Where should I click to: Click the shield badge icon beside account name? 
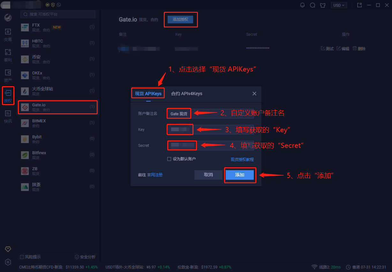tap(53, 5)
